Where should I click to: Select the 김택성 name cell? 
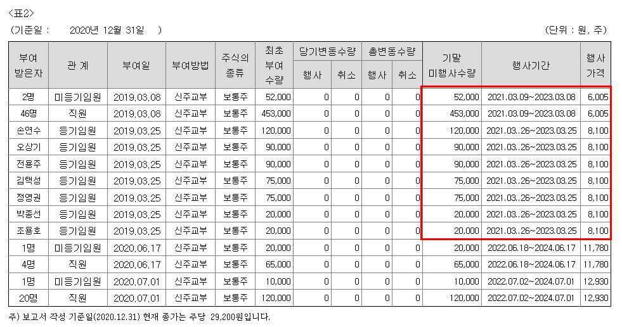(x=29, y=181)
